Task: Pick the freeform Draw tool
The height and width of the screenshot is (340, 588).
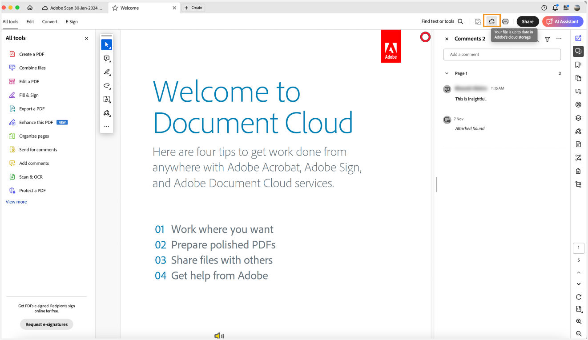Action: click(106, 85)
